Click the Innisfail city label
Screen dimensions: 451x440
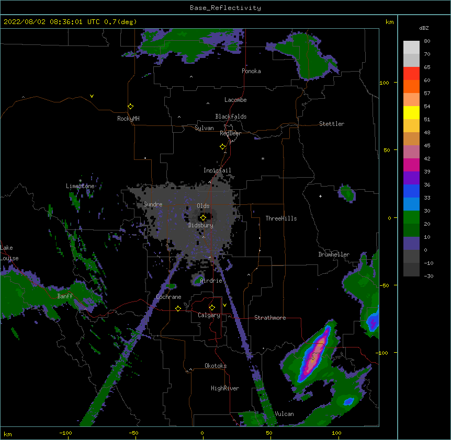pyautogui.click(x=217, y=170)
